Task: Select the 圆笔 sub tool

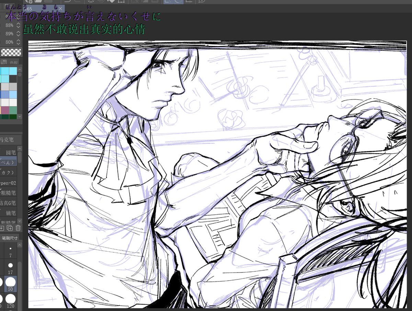Action: click(x=9, y=152)
